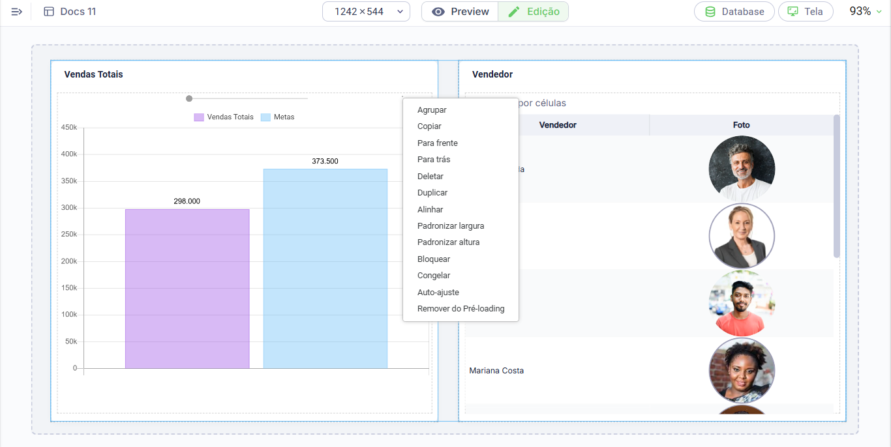Viewport: 891px width, 447px height.
Task: Click the Foto column header
Action: [x=741, y=125]
